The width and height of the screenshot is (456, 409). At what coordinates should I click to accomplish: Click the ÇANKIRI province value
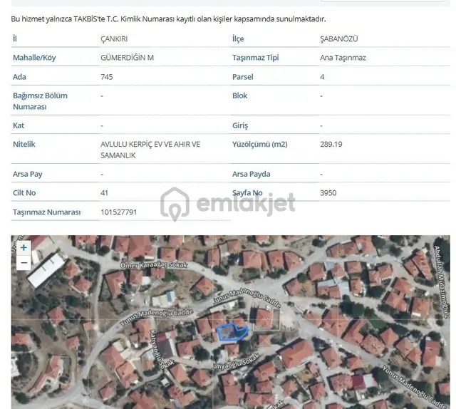114,38
